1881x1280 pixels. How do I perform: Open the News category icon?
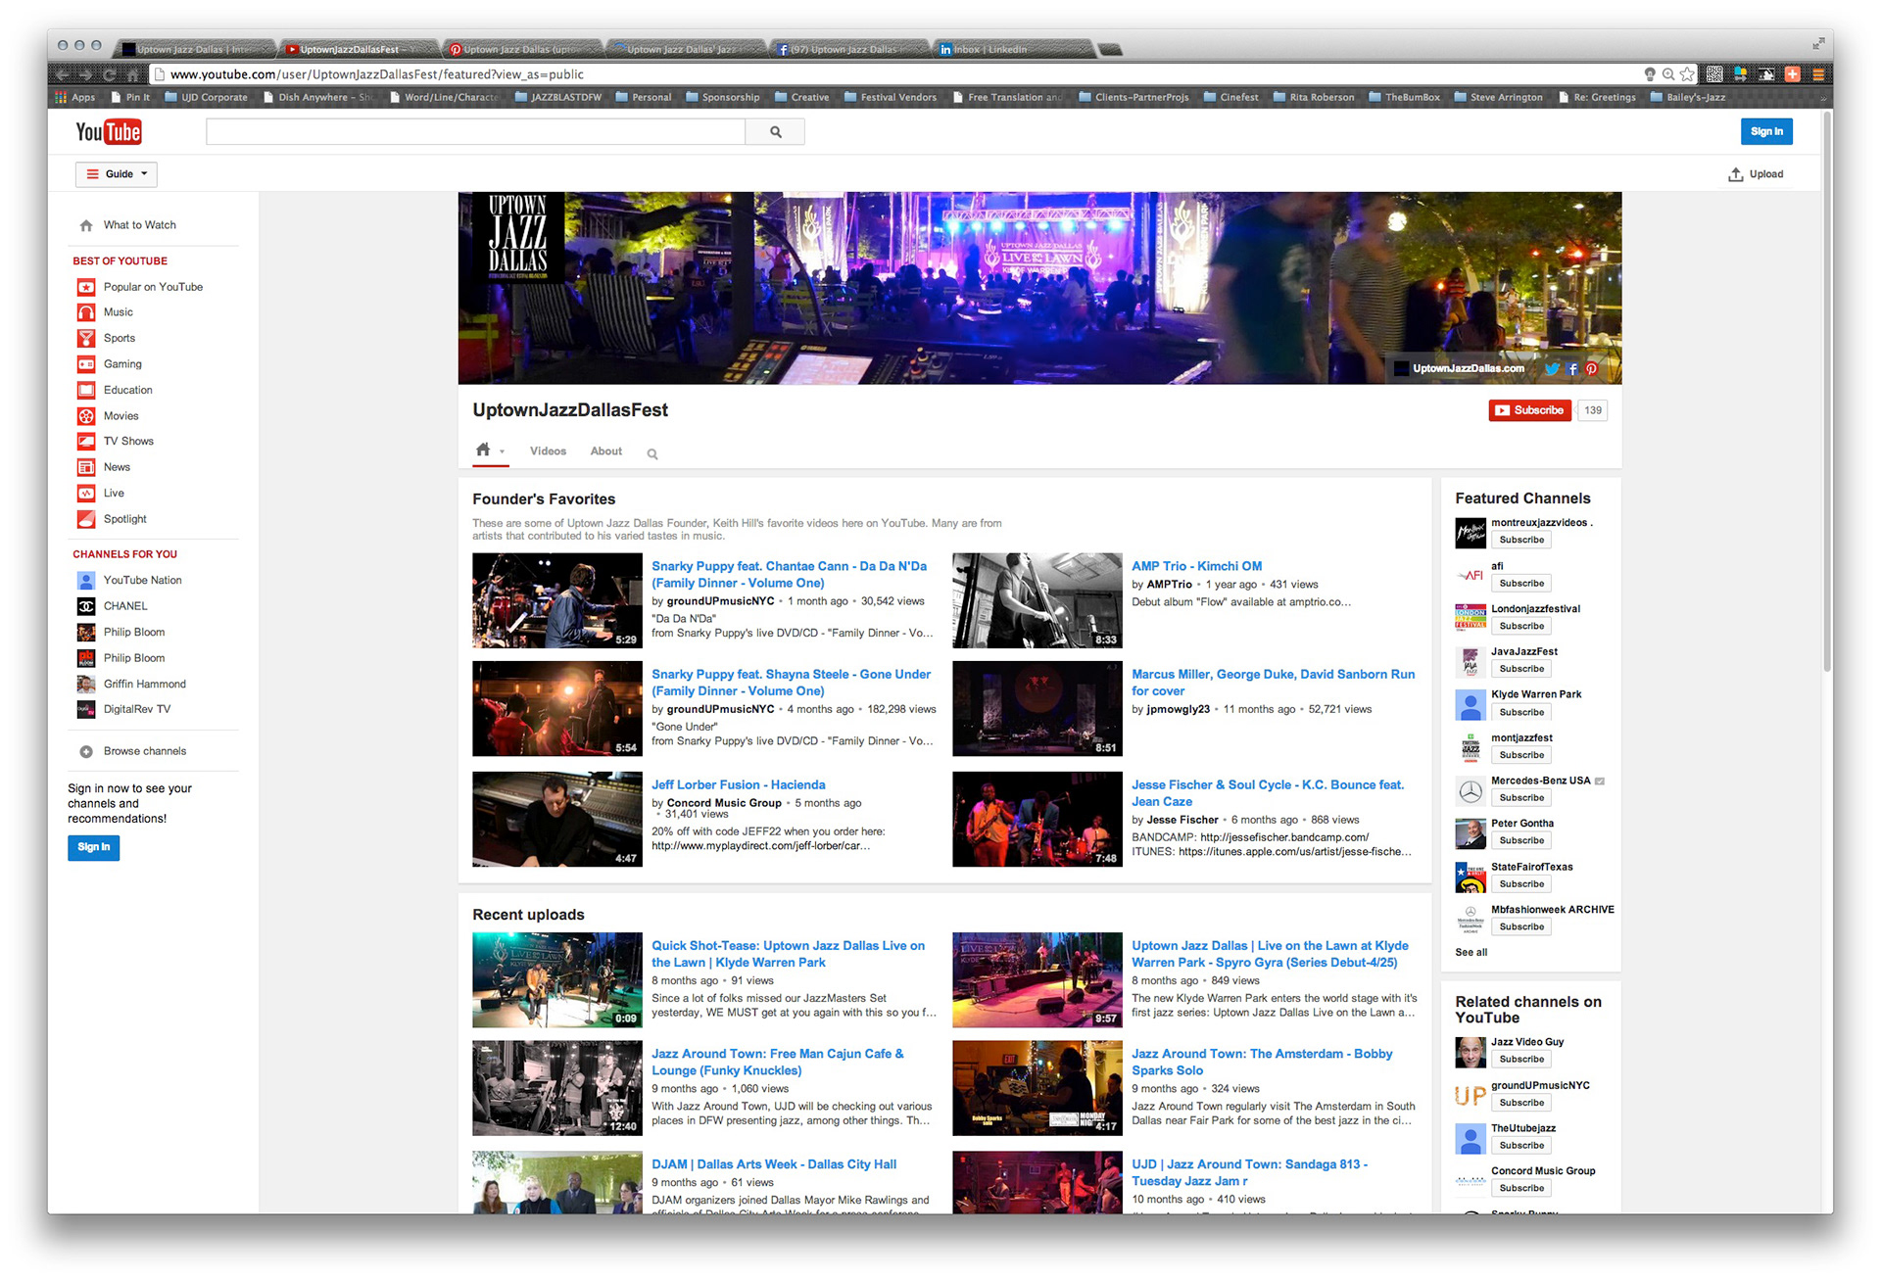(86, 467)
